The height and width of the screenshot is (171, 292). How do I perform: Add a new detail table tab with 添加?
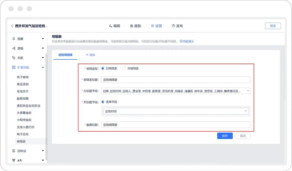[x=90, y=55]
